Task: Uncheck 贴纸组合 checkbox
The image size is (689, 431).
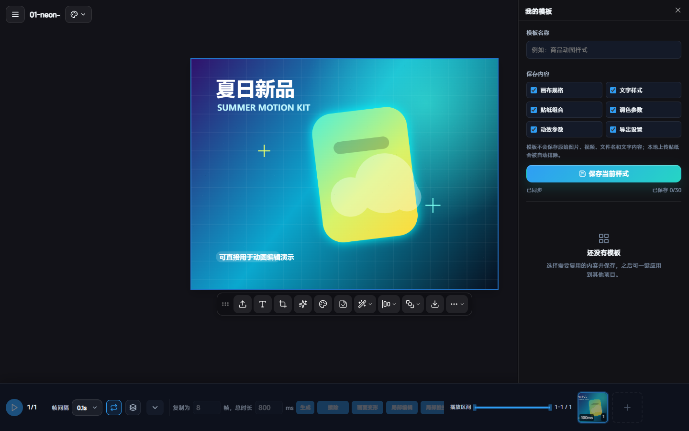Action: pos(534,110)
